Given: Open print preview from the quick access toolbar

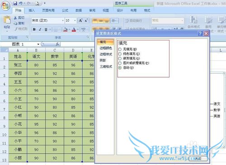Looking at the screenshot, I should click(x=37, y=3).
